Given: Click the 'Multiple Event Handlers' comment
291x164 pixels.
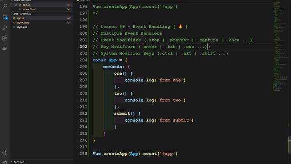Looking at the screenshot, I should coord(127,33).
